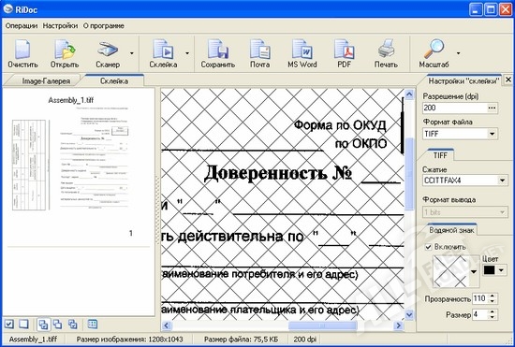Open the Настройки menu
The width and height of the screenshot is (515, 347).
pyautogui.click(x=61, y=25)
